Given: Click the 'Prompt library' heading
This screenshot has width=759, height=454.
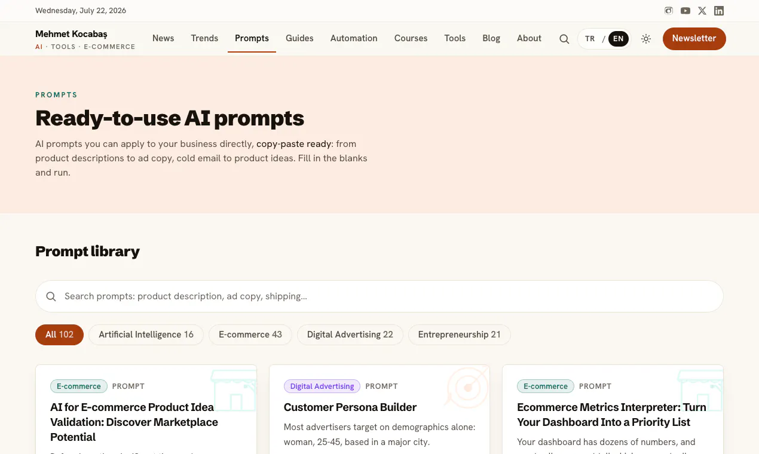Looking at the screenshot, I should click(x=87, y=251).
